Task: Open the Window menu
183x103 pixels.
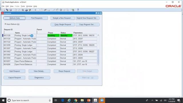Action: (x=29, y=6)
